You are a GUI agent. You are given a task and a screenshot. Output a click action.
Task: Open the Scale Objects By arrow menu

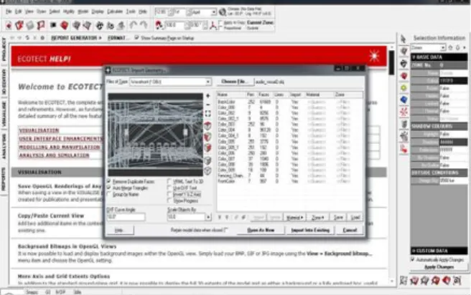[x=208, y=217]
